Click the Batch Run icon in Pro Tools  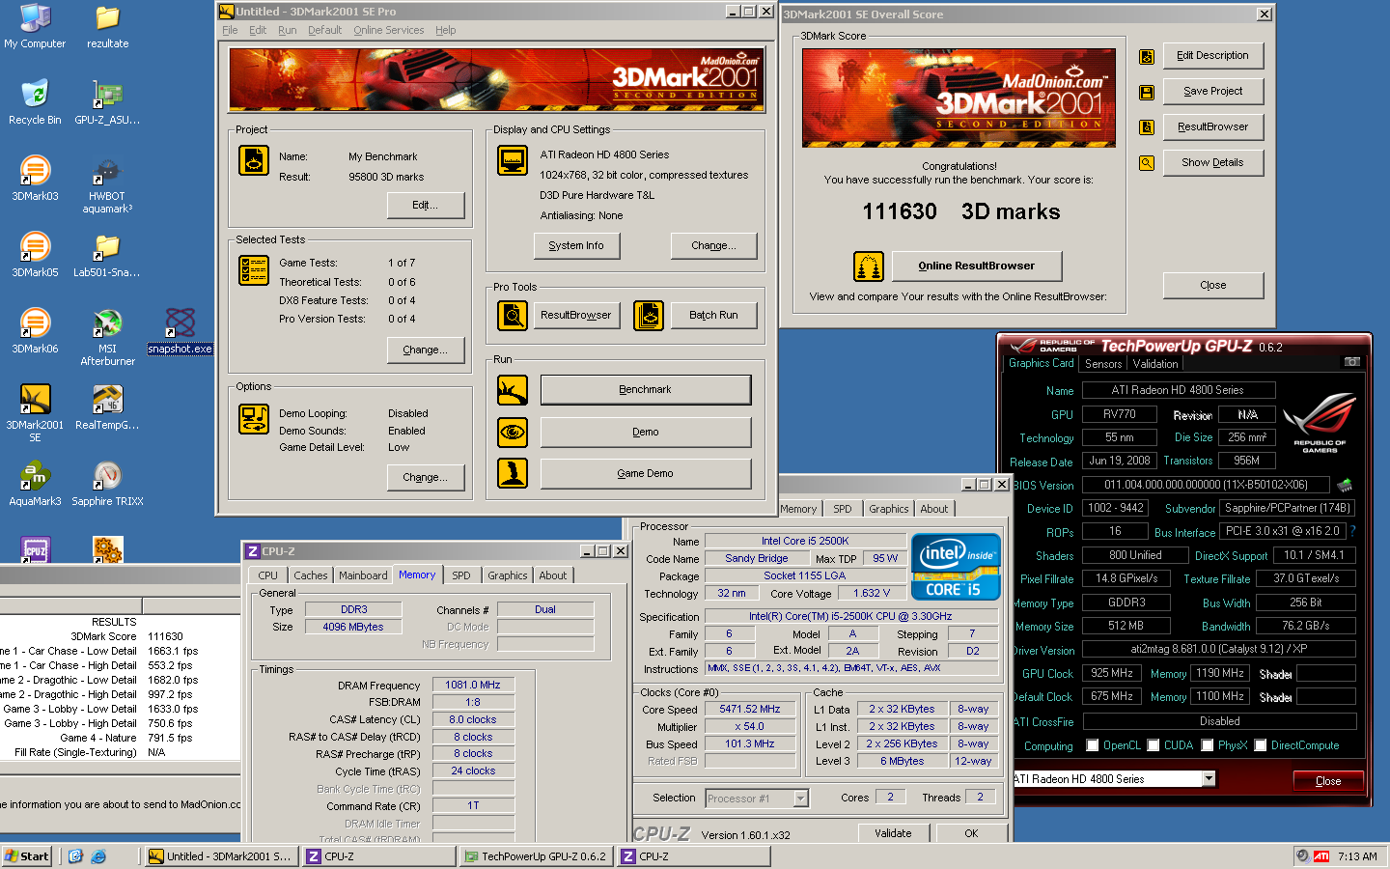(x=649, y=315)
